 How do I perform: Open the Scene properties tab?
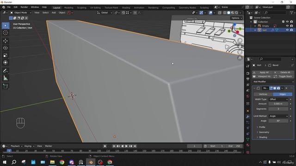[x=248, y=90]
